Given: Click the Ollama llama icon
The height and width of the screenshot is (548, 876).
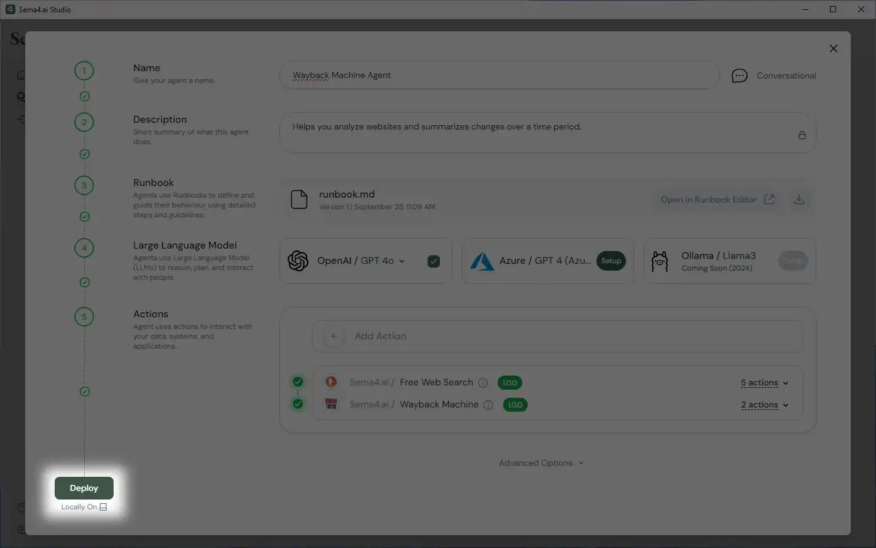Looking at the screenshot, I should coord(660,260).
